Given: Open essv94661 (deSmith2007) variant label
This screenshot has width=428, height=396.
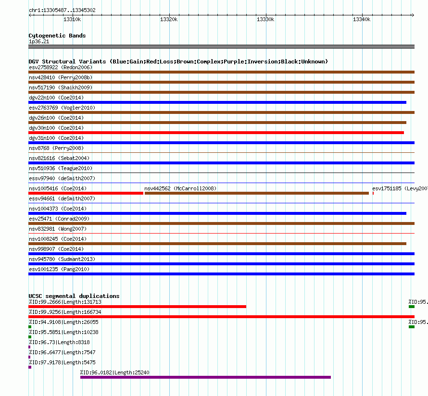Looking at the screenshot, I should pos(62,198).
